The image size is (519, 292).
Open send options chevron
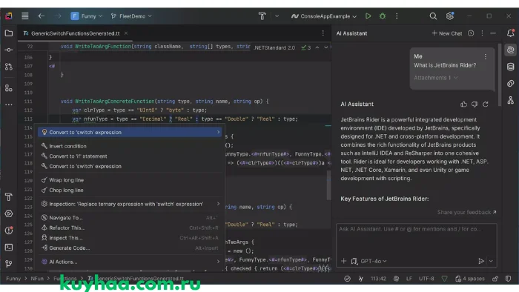[491, 261]
